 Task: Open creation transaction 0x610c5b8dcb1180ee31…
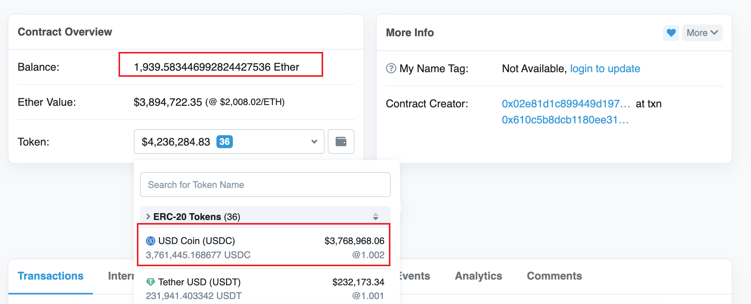565,120
